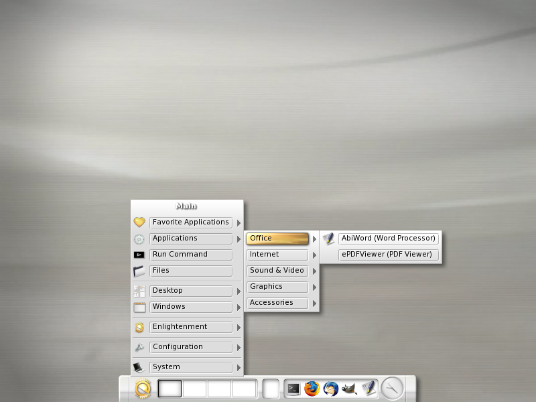
Task: Expand Windows submenu arrow
Action: click(239, 308)
